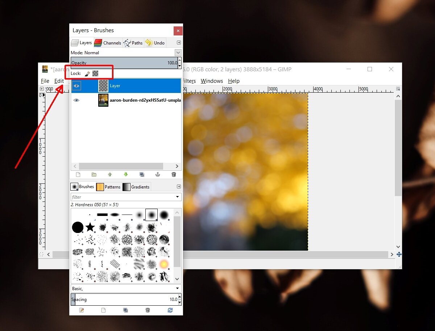Lower the selected layer down

126,174
